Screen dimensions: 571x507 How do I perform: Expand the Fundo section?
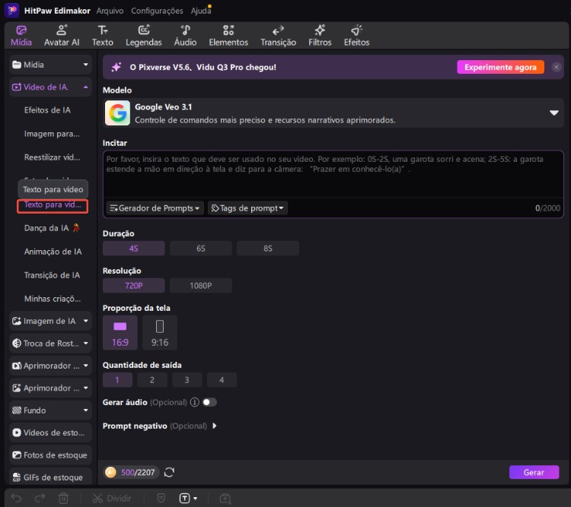coord(50,410)
